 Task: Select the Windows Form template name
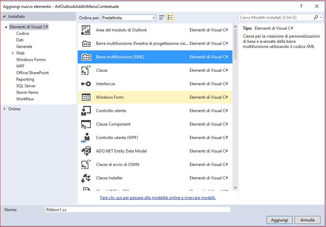tap(110, 97)
